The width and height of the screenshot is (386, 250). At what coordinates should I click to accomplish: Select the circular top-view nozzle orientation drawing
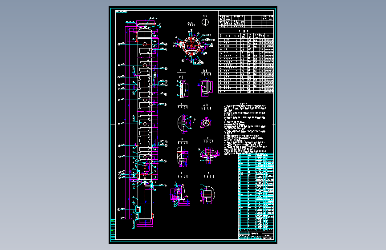[192, 46]
